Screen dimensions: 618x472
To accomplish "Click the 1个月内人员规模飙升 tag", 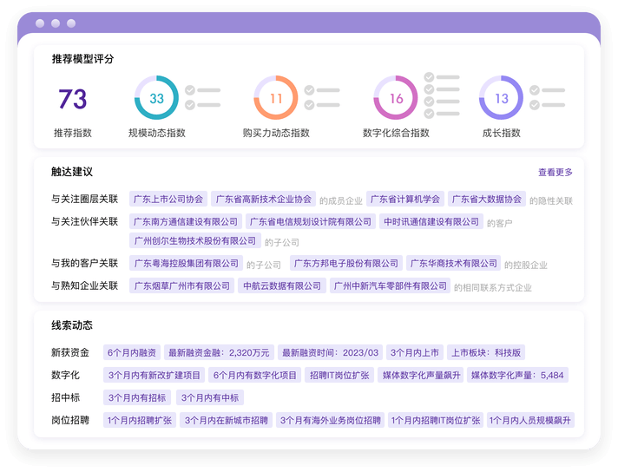I will coord(530,420).
